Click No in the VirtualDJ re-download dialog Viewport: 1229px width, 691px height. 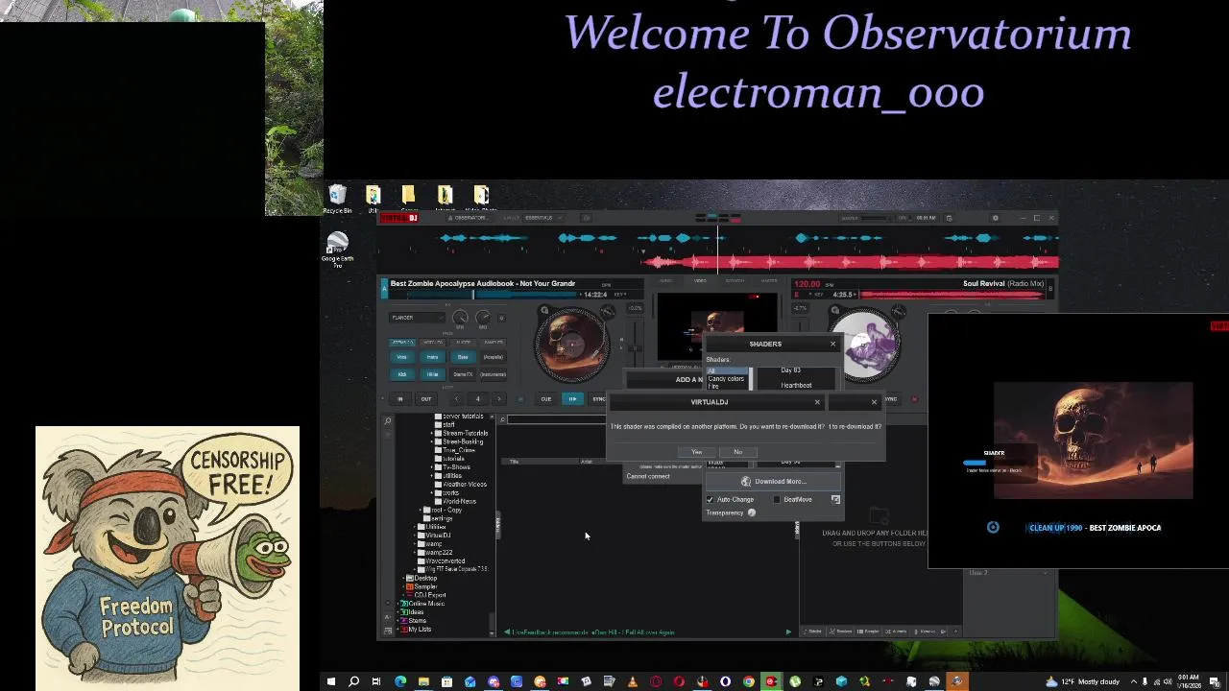pos(737,452)
